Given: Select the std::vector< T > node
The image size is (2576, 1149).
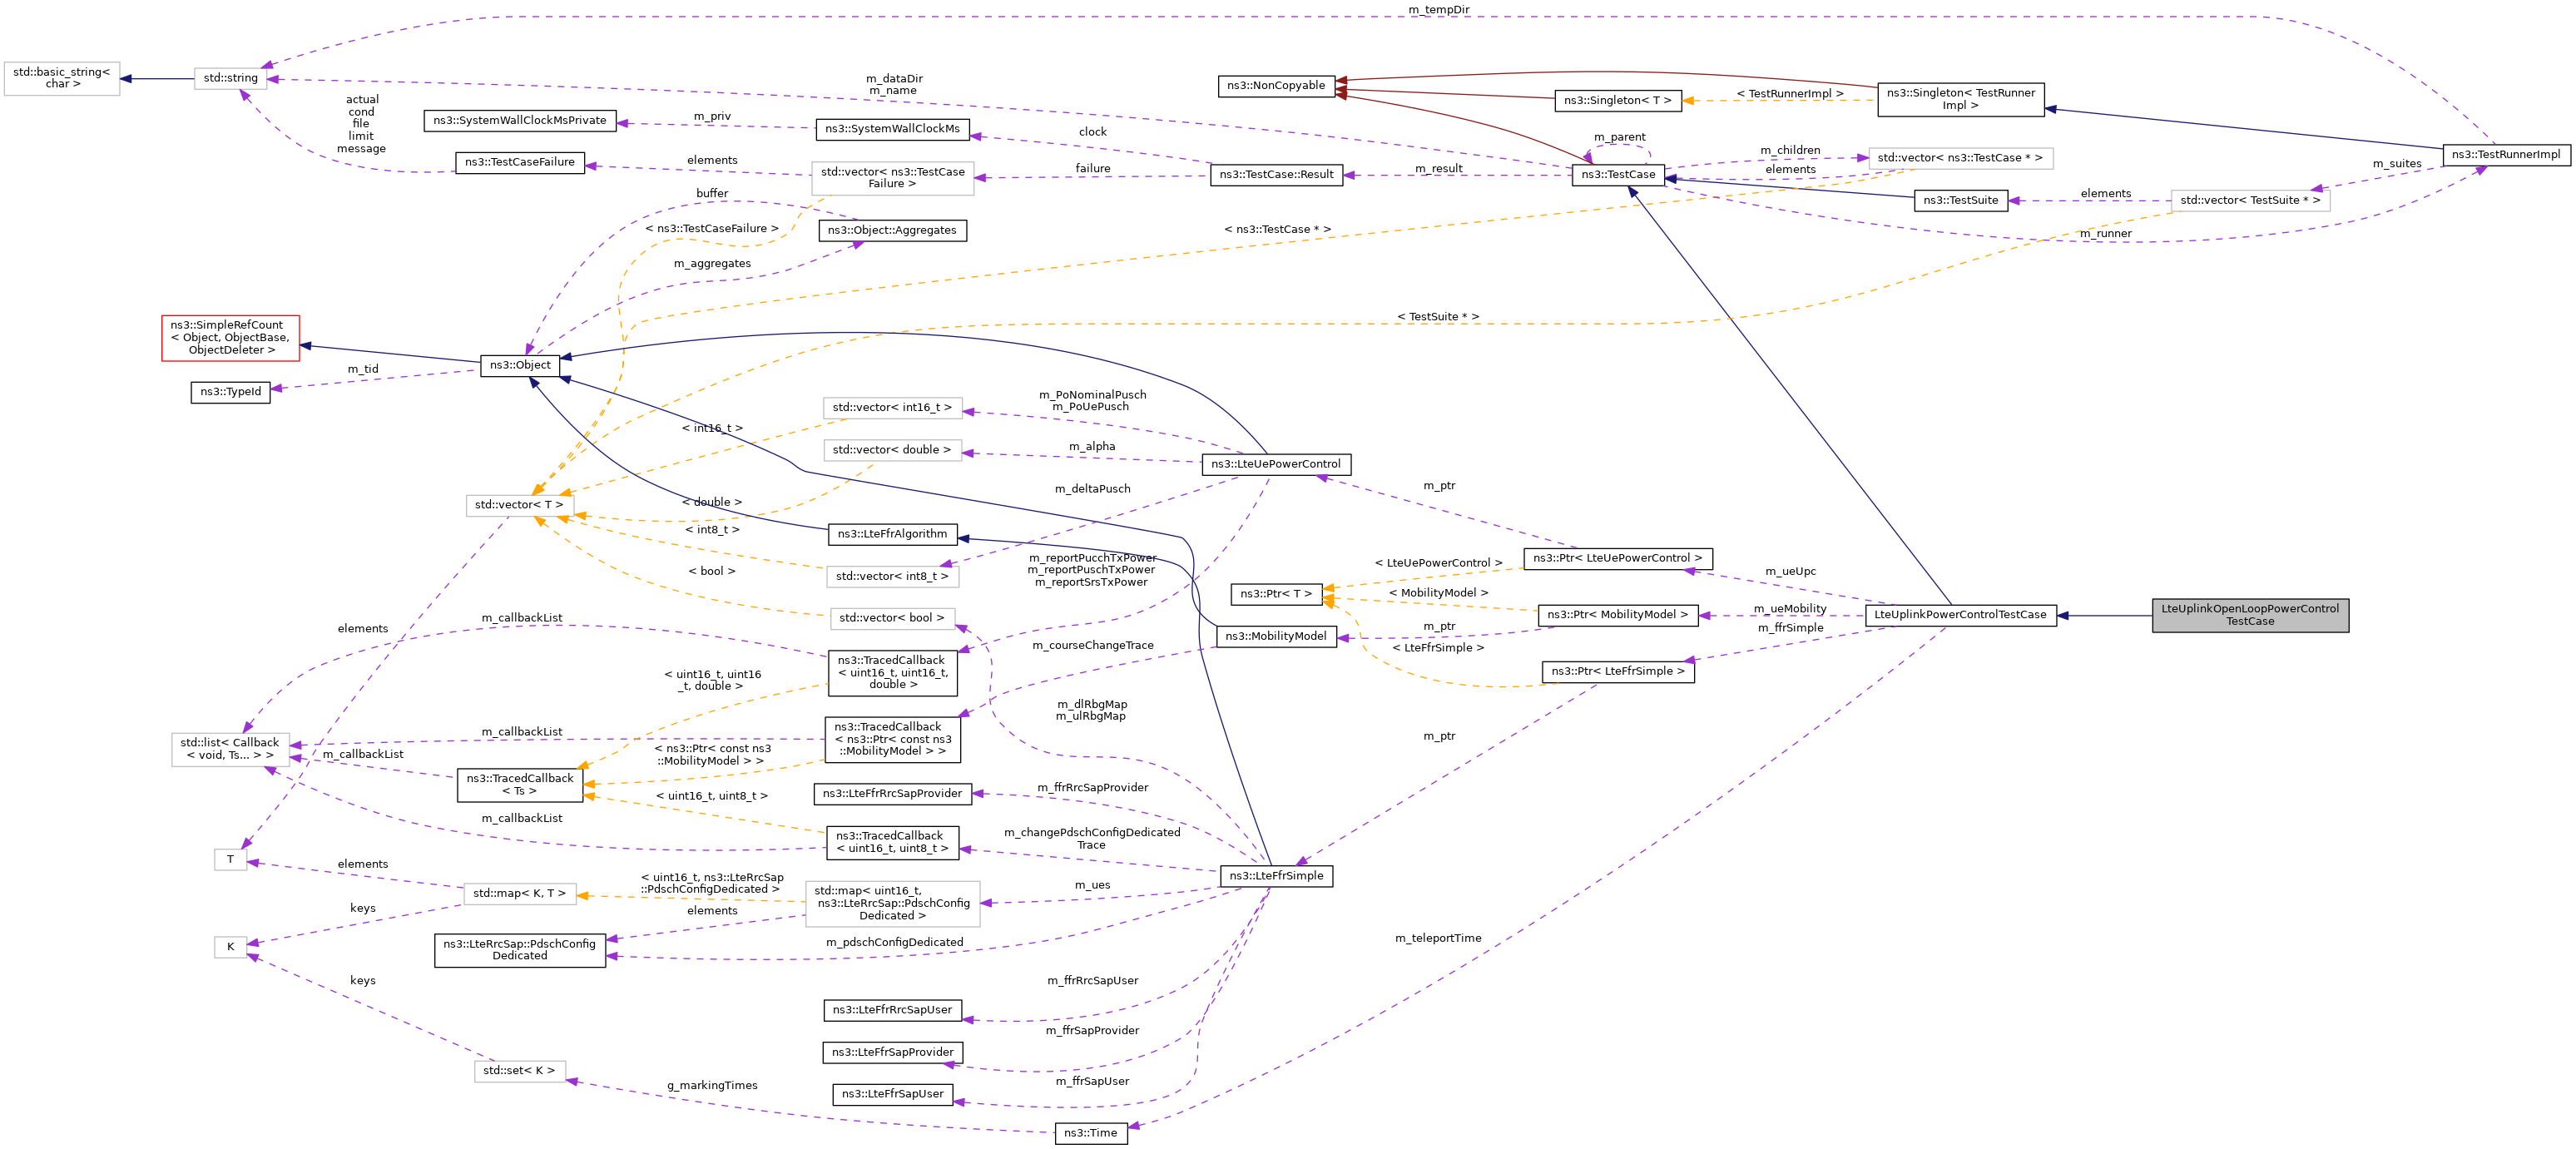Looking at the screenshot, I should pos(520,505).
